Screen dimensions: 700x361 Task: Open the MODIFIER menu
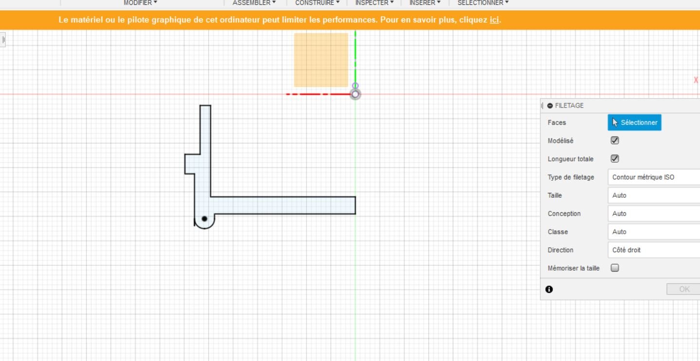tap(140, 3)
